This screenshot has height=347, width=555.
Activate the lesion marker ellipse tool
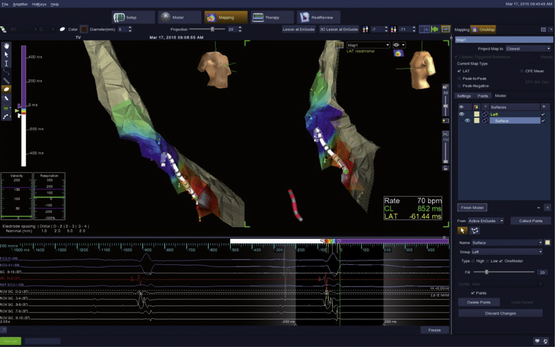click(6, 89)
